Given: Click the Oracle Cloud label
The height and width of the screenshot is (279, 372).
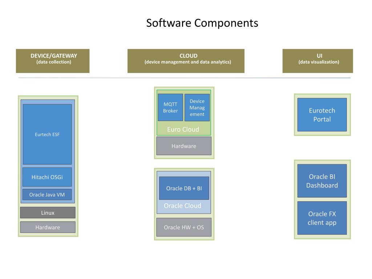Looking at the screenshot, I should [x=182, y=206].
